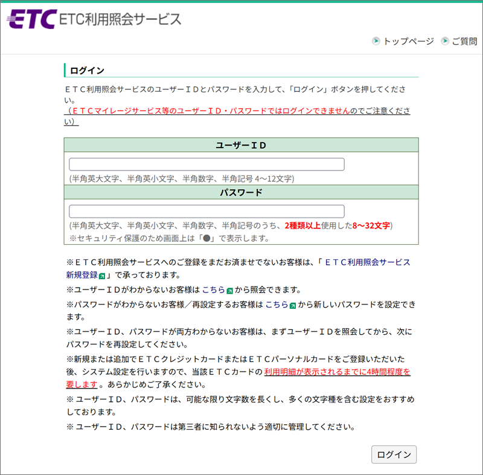Click the ログイン section heading
Screen dimensions: 483x475
pos(87,71)
